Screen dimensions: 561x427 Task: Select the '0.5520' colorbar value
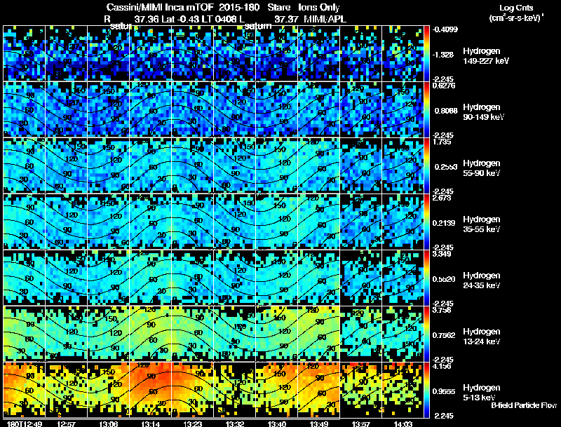tap(444, 279)
